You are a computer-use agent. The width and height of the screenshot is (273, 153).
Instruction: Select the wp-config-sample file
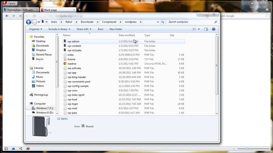click(78, 86)
